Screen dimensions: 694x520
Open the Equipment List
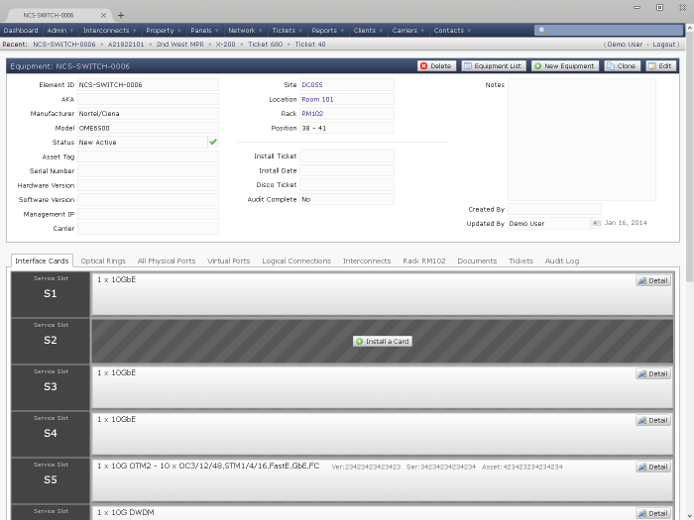(x=493, y=66)
